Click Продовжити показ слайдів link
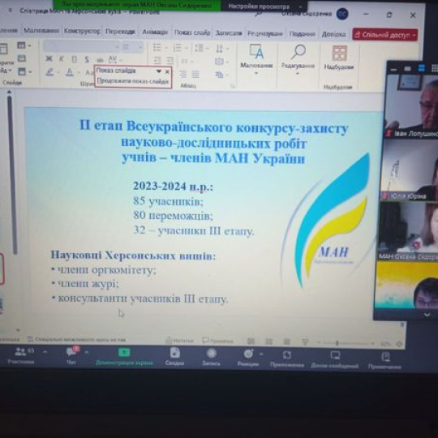Image resolution: width=438 pixels, height=438 pixels. click(133, 81)
